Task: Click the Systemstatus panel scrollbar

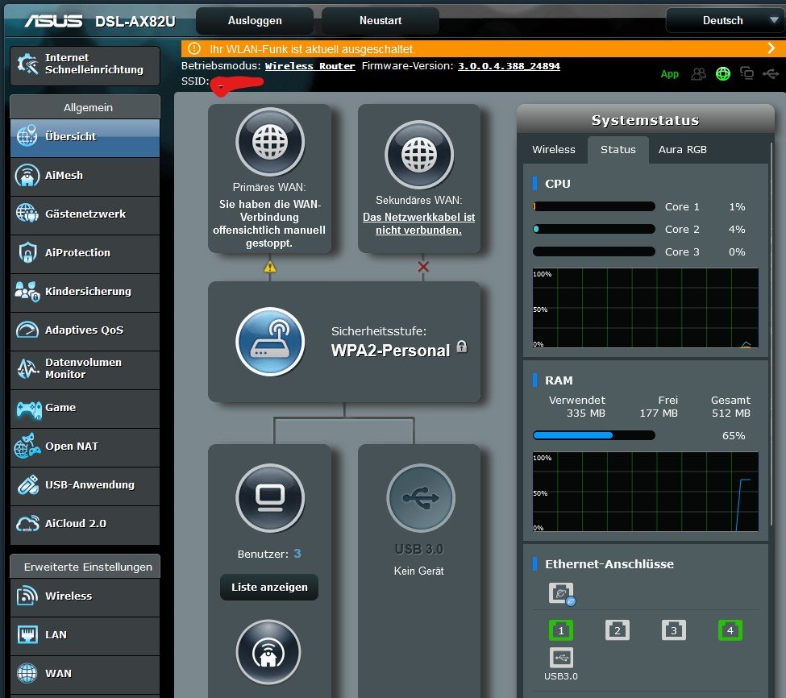Action: click(x=772, y=334)
